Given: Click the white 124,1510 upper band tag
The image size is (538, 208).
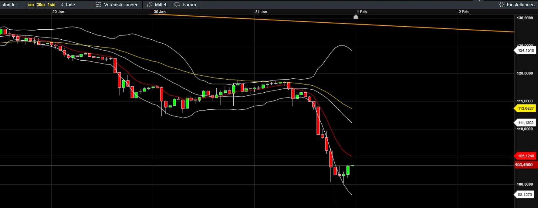Looking at the screenshot, I should (x=526, y=51).
